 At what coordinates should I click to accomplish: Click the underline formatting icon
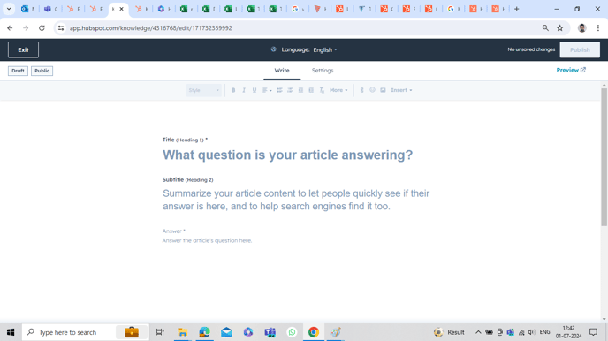pos(255,90)
